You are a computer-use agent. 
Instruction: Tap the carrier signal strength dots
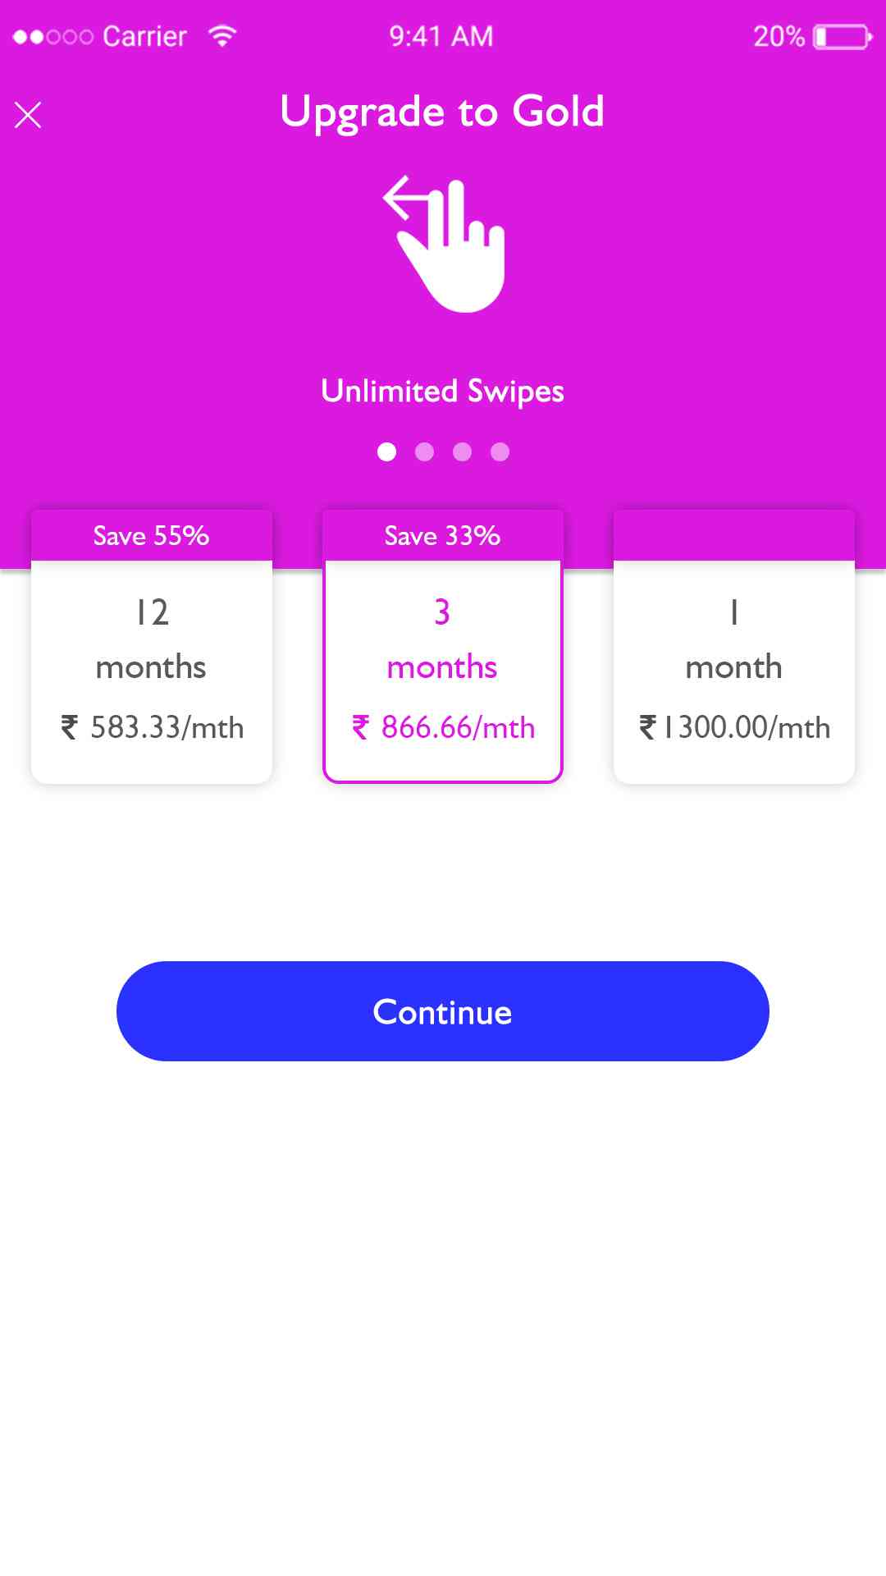(53, 37)
